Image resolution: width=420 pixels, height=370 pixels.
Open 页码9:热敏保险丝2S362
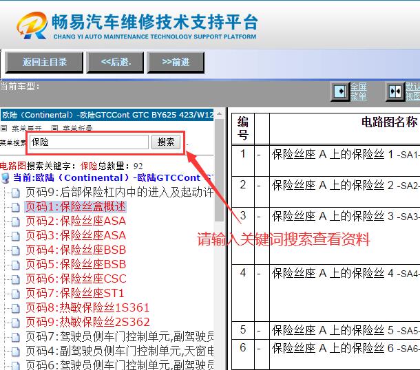(x=87, y=322)
